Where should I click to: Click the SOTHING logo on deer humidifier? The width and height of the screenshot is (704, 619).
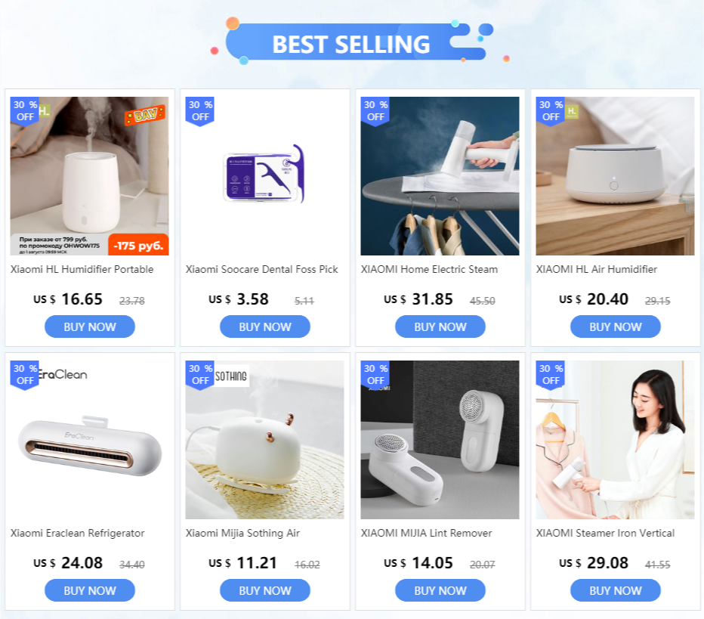tap(231, 376)
